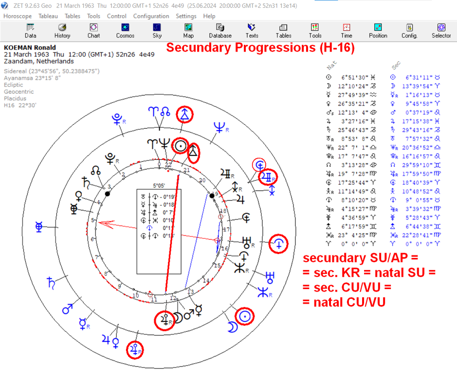This screenshot has height=390, width=457.
Task: Click natal Saturn position 25°46'43"
Action: pos(353,130)
